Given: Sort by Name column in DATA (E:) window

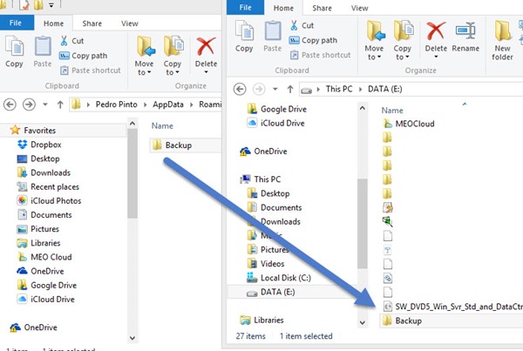Looking at the screenshot, I should [x=392, y=111].
